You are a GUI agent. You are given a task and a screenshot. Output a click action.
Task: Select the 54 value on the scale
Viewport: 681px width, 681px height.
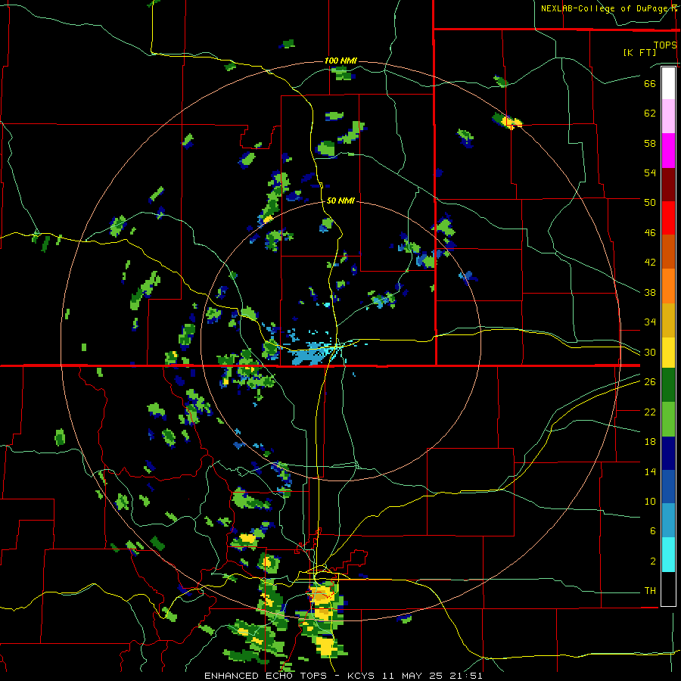tap(650, 173)
